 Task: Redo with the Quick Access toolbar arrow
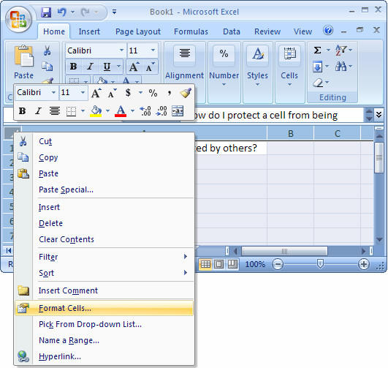point(85,12)
